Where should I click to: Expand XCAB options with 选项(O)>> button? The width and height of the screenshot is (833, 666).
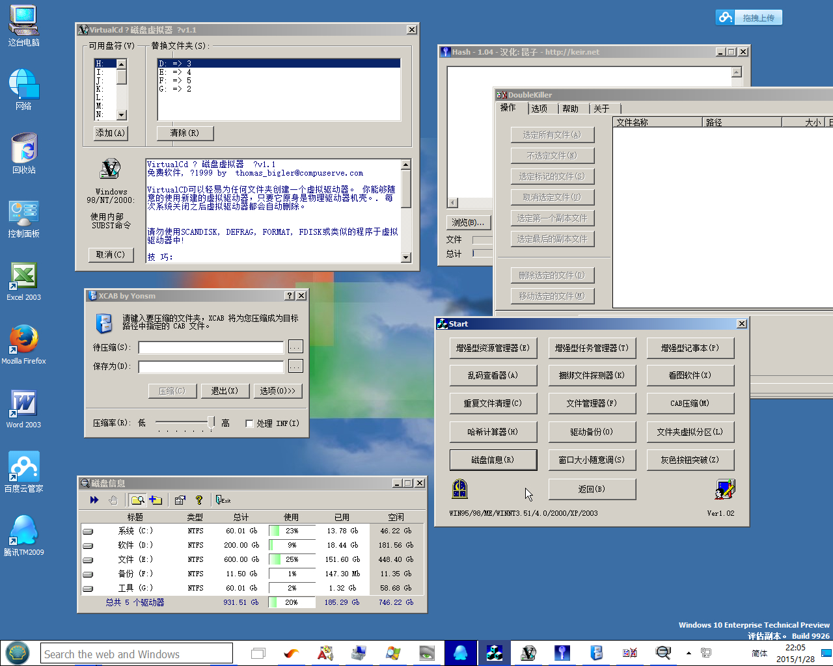tap(278, 391)
